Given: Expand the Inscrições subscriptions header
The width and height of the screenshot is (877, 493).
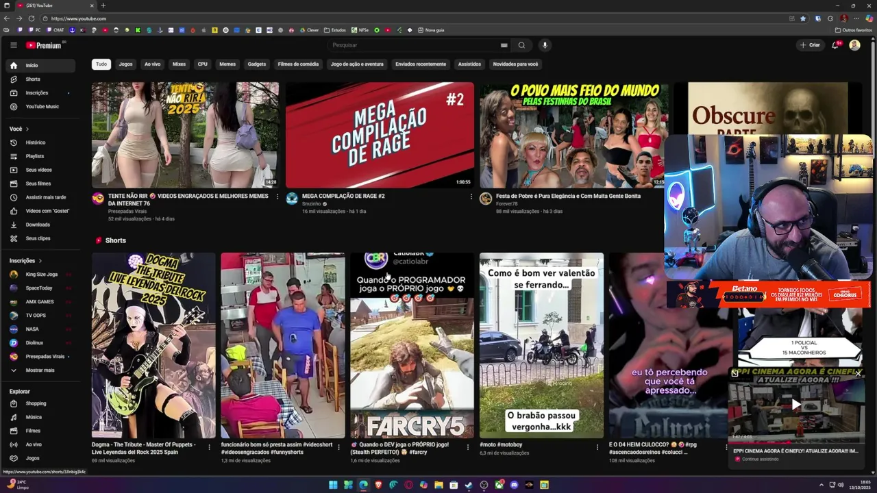Looking at the screenshot, I should pyautogui.click(x=25, y=261).
